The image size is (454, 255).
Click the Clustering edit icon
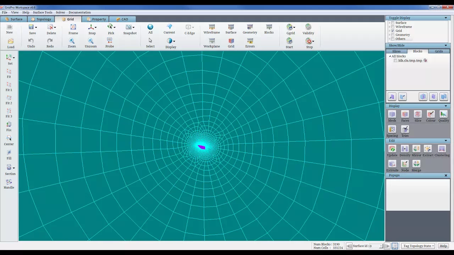(x=442, y=149)
